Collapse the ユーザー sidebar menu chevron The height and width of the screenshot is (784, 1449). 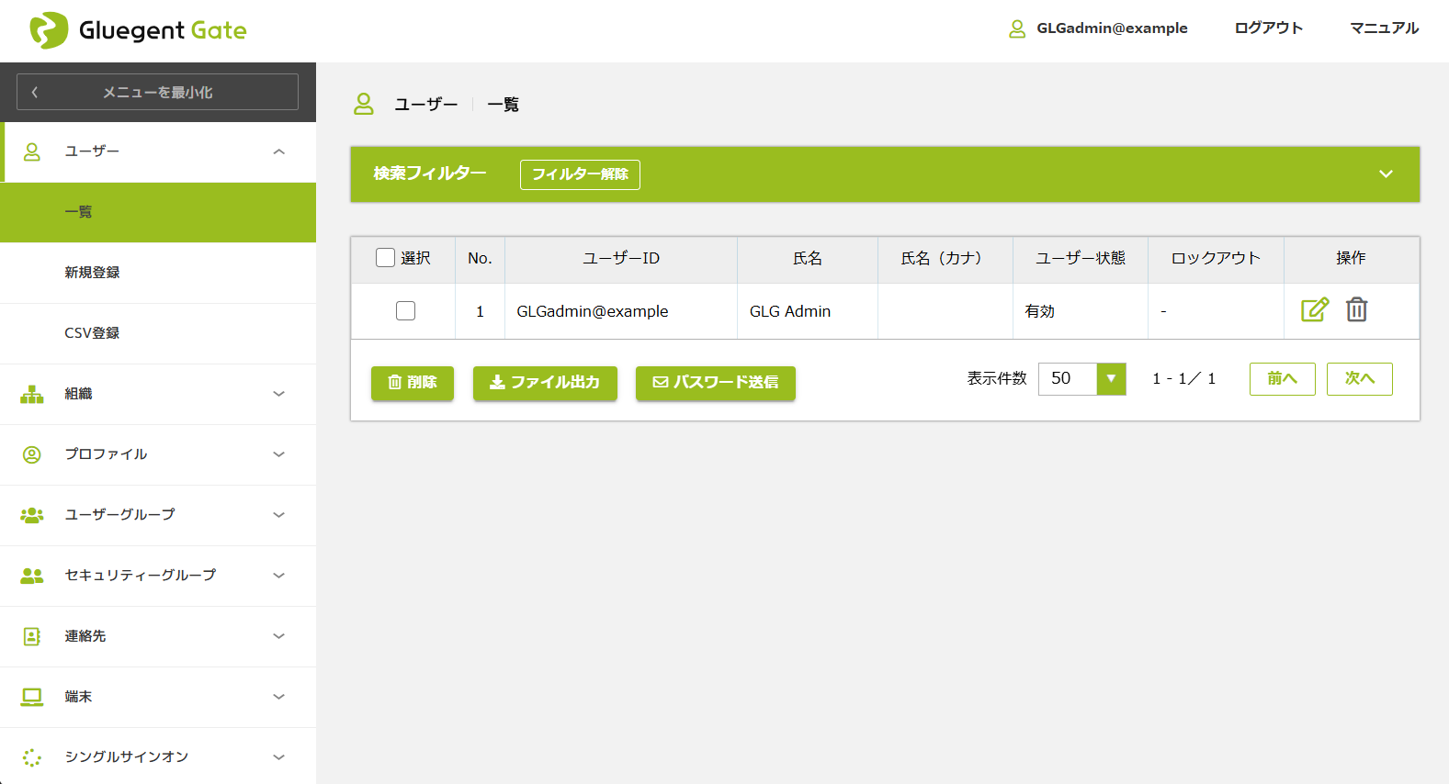(x=279, y=151)
